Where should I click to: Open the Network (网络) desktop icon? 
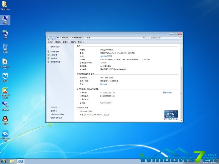click(5, 34)
